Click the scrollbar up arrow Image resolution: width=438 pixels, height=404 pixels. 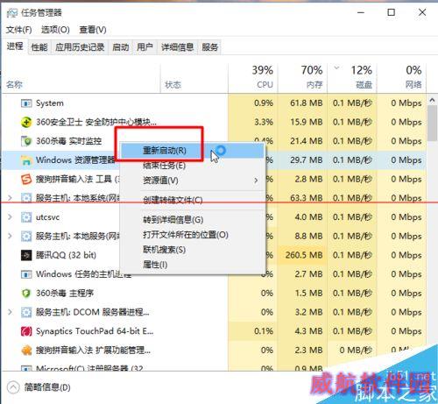432,100
